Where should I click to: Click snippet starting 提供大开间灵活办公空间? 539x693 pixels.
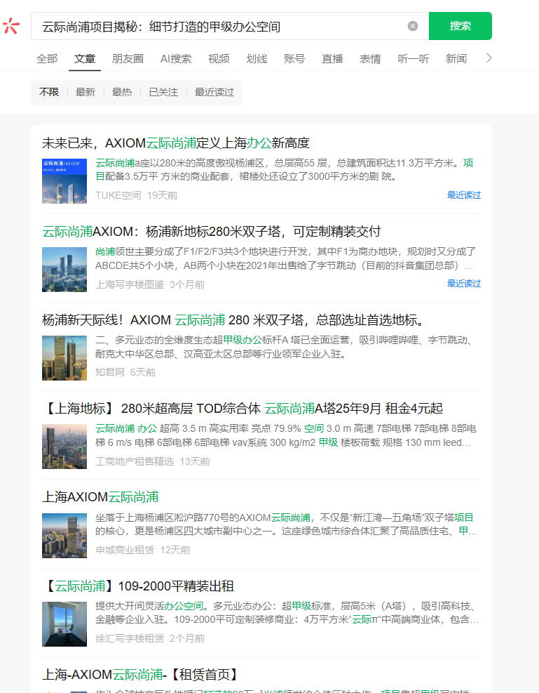coord(287,612)
